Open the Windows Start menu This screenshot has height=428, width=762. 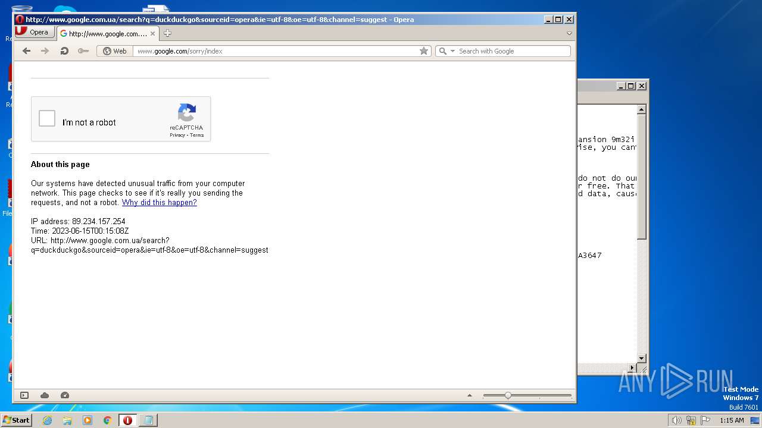click(16, 420)
